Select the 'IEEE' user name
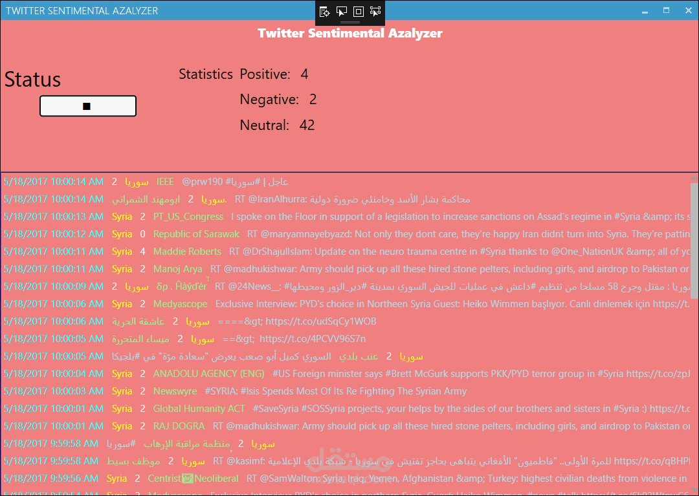The width and height of the screenshot is (699, 496). [x=165, y=182]
